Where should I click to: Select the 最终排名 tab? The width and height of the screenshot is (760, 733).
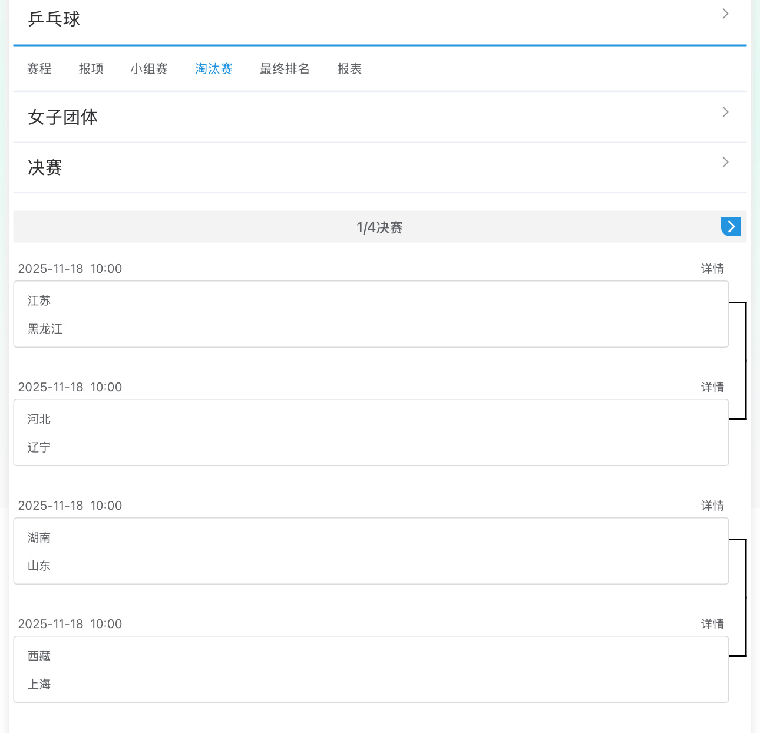pyautogui.click(x=285, y=68)
